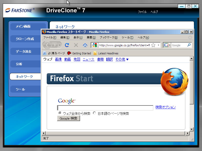Select メイン画面 in DriveClone sidebar
The height and width of the screenshot is (151, 202).
28,26
